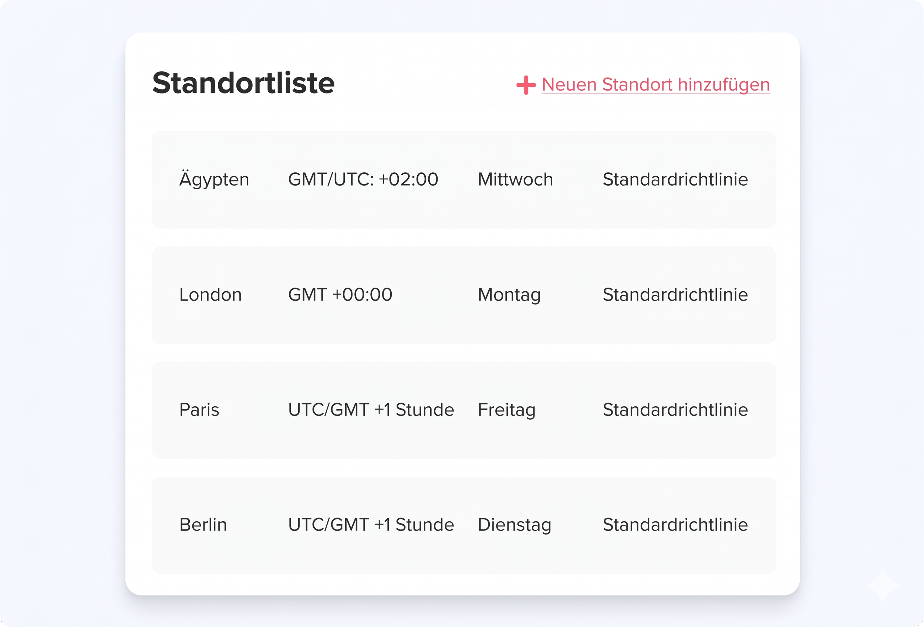The width and height of the screenshot is (924, 627).
Task: Select the London location name
Action: pos(210,295)
